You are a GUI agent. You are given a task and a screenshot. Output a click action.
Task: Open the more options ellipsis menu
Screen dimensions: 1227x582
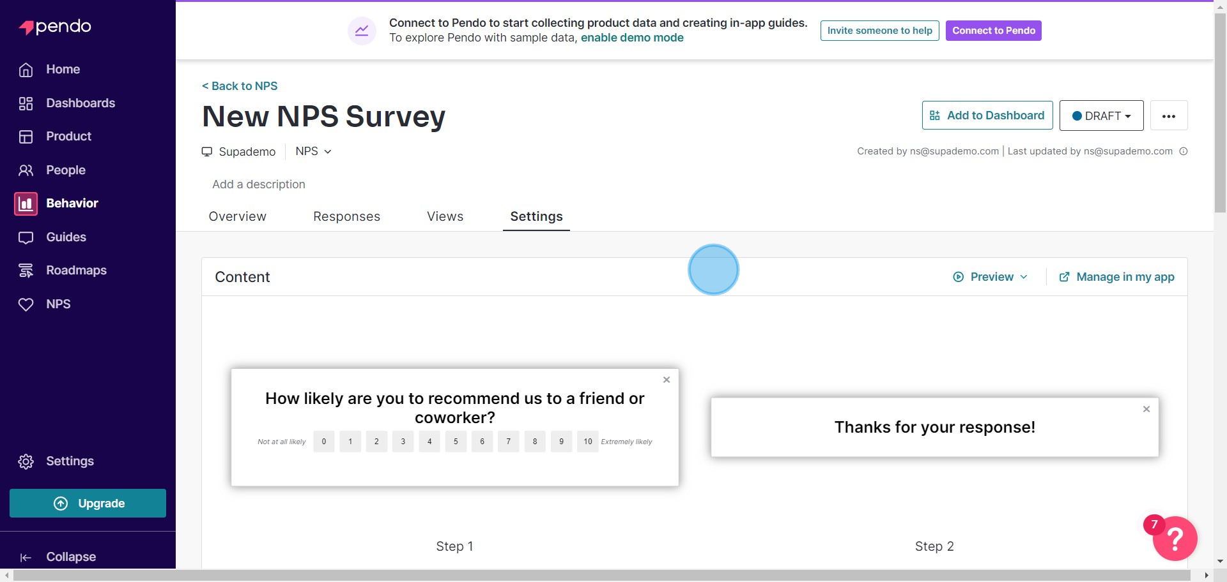(x=1169, y=116)
